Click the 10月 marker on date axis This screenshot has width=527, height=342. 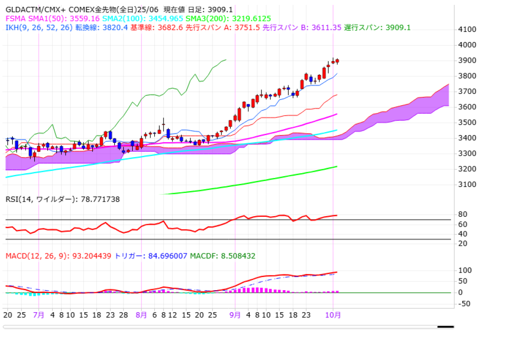click(334, 316)
